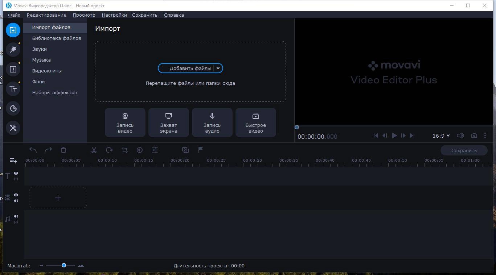Click the Undo arrow in timeline toolbar
496x275 pixels.
33,150
